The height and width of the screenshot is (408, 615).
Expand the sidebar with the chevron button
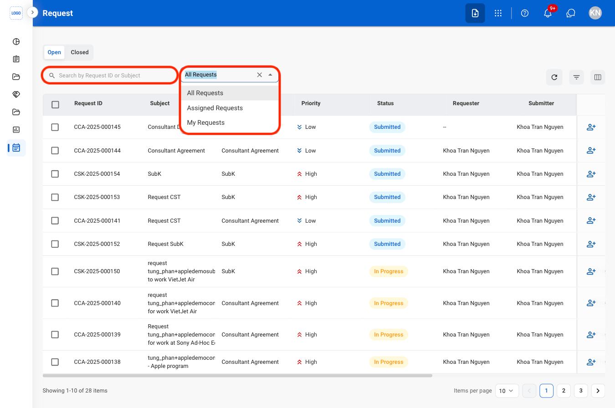pos(32,13)
